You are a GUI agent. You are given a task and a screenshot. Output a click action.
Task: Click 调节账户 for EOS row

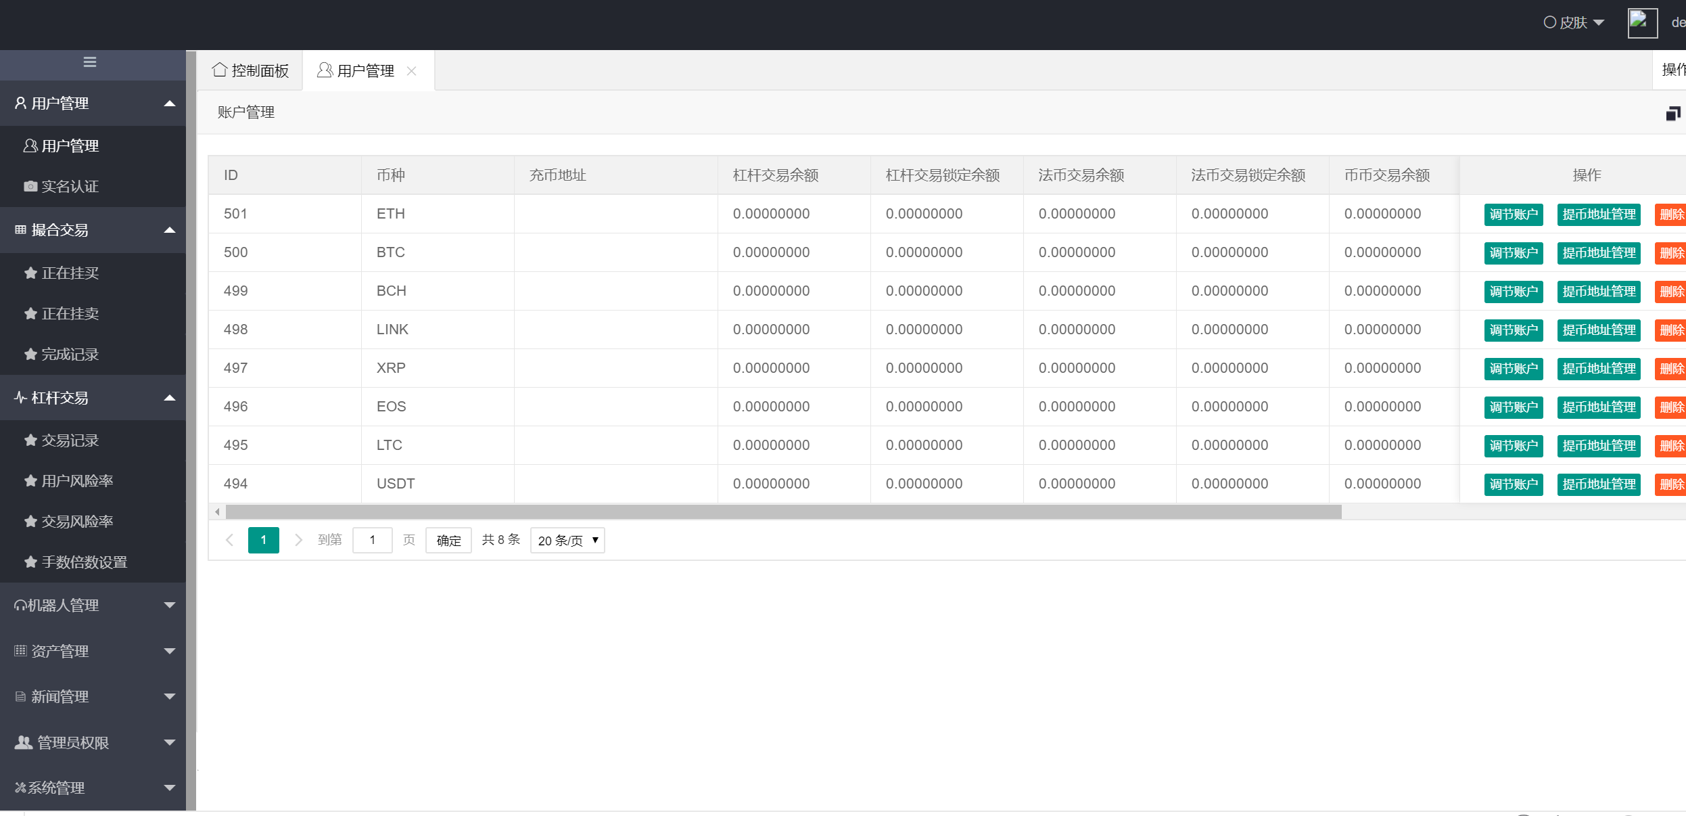(1514, 407)
